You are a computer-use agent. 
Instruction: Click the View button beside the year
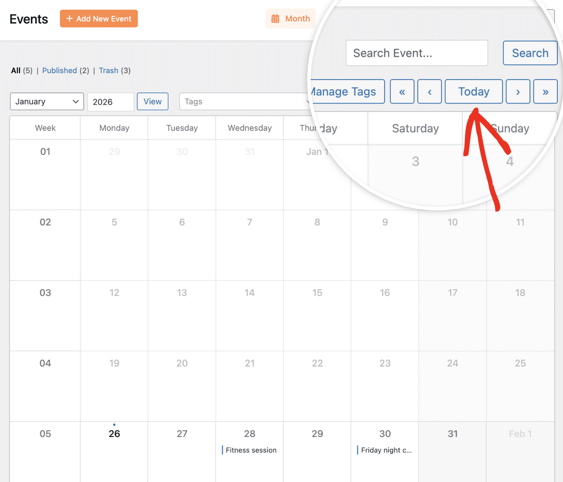pyautogui.click(x=152, y=101)
